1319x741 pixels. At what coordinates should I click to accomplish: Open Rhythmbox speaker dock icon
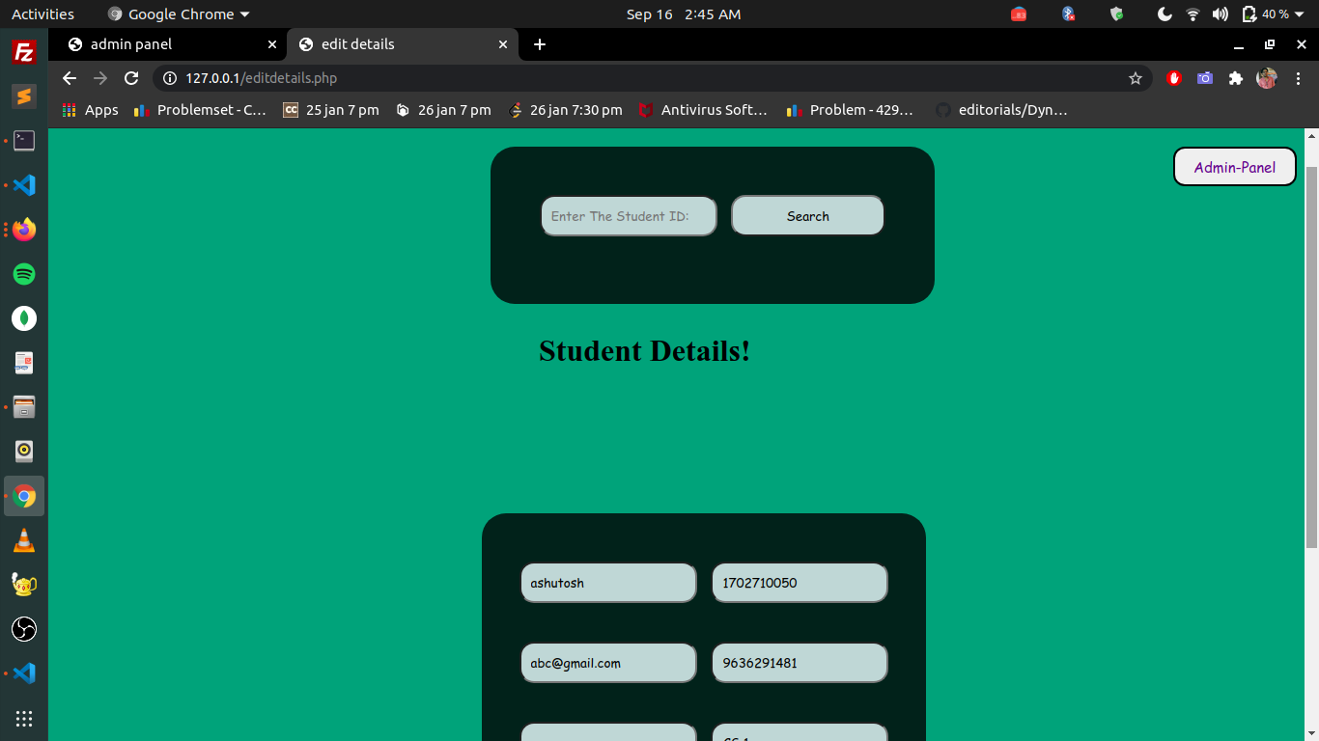[24, 452]
